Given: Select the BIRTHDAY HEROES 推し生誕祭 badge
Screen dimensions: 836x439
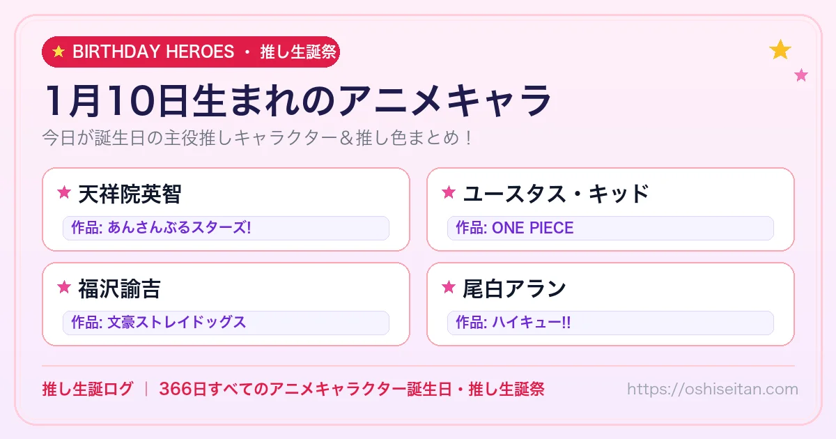Looking at the screenshot, I should [x=191, y=52].
